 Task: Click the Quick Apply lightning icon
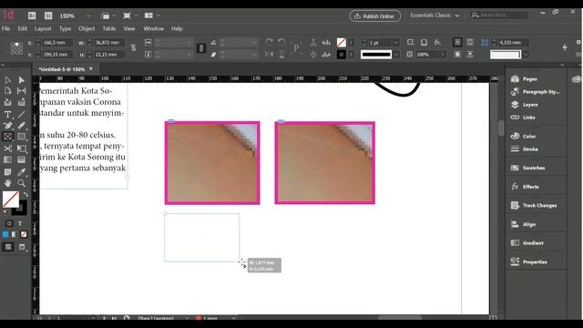(x=565, y=47)
